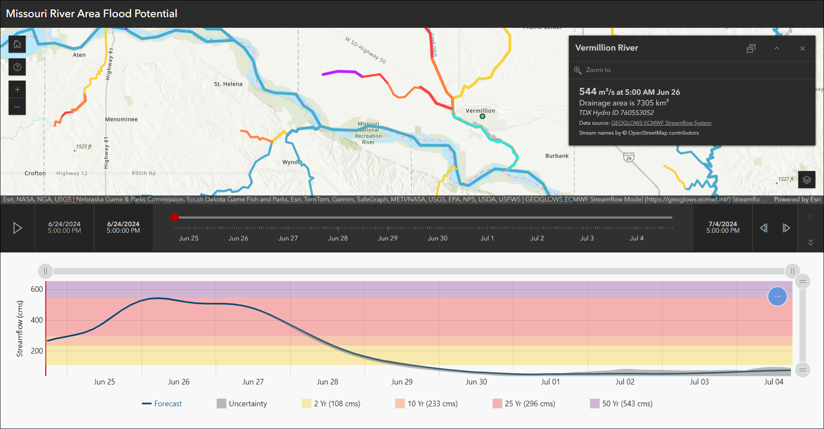
Task: Expand the time slider downward chevron
Action: (x=810, y=242)
